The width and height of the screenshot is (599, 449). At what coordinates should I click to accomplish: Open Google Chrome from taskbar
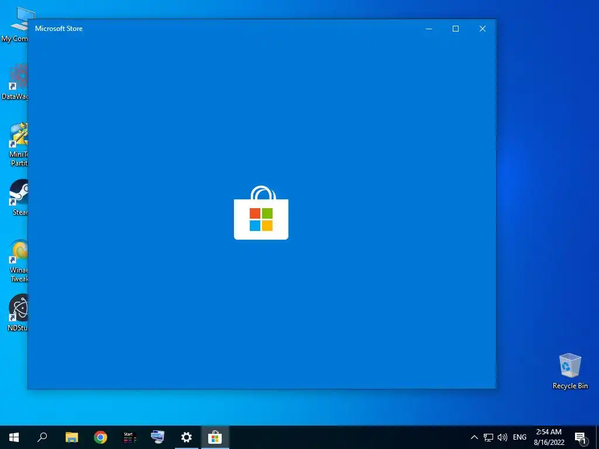tap(101, 437)
